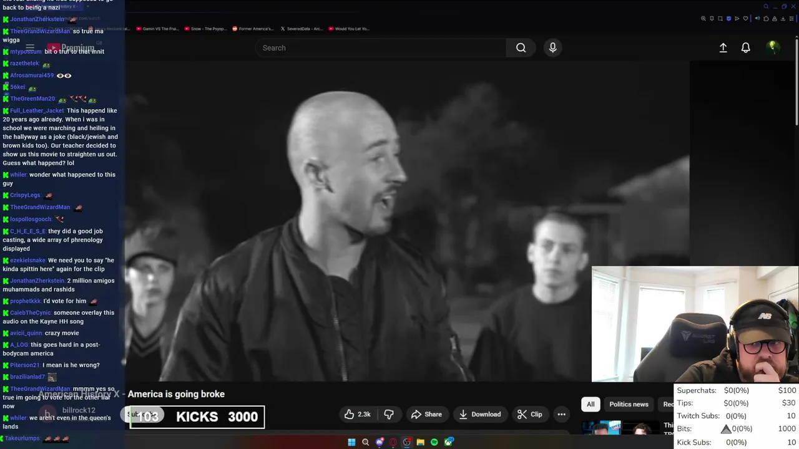This screenshot has width=799, height=449.
Task: Click the recommended video thumbnail below All chip
Action: coord(620,428)
